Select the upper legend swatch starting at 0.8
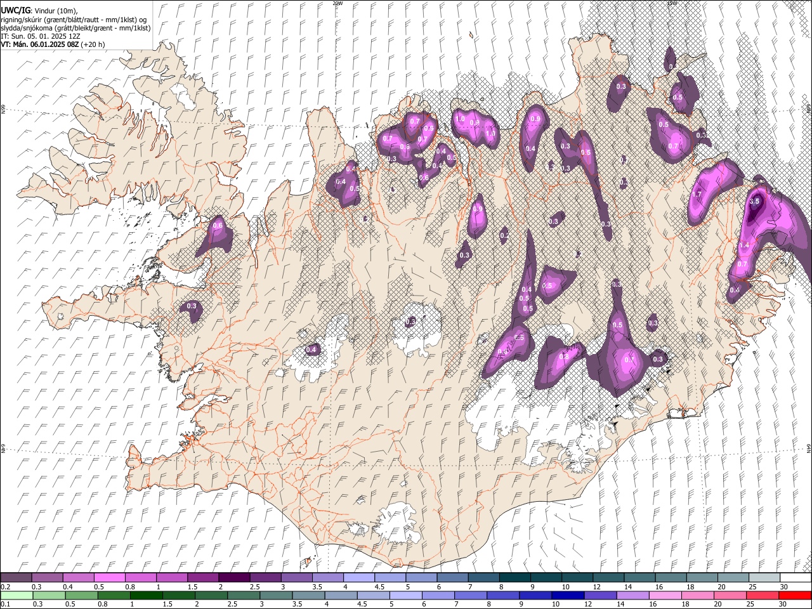 pyautogui.click(x=141, y=577)
